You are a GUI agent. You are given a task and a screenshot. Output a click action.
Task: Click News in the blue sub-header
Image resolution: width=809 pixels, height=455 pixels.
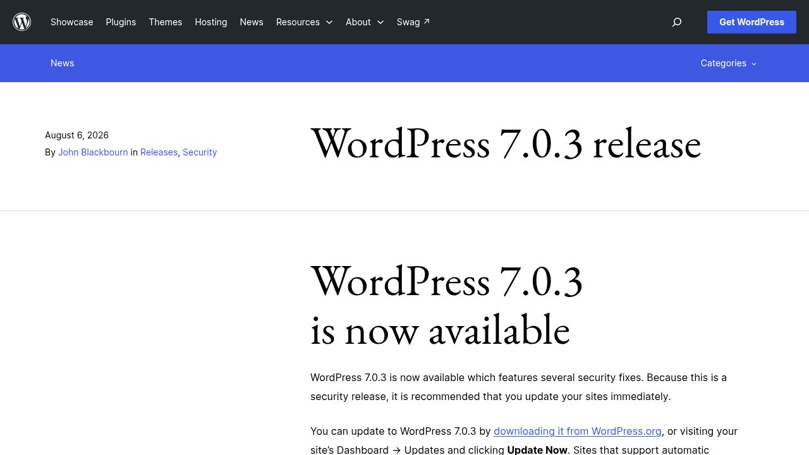[63, 63]
